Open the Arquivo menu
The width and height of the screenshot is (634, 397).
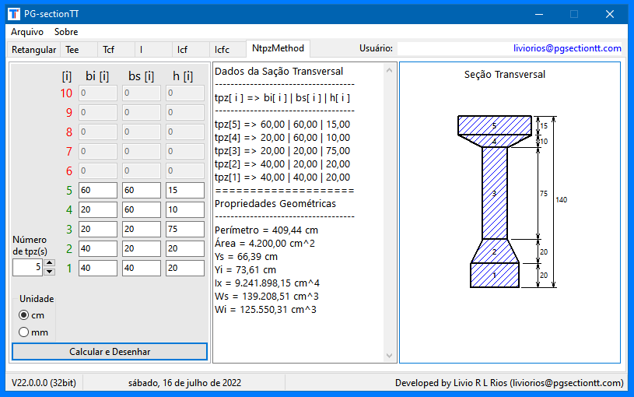(26, 32)
